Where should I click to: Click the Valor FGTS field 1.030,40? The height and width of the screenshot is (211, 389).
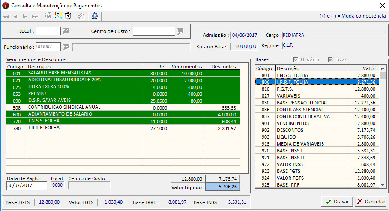(x=111, y=202)
